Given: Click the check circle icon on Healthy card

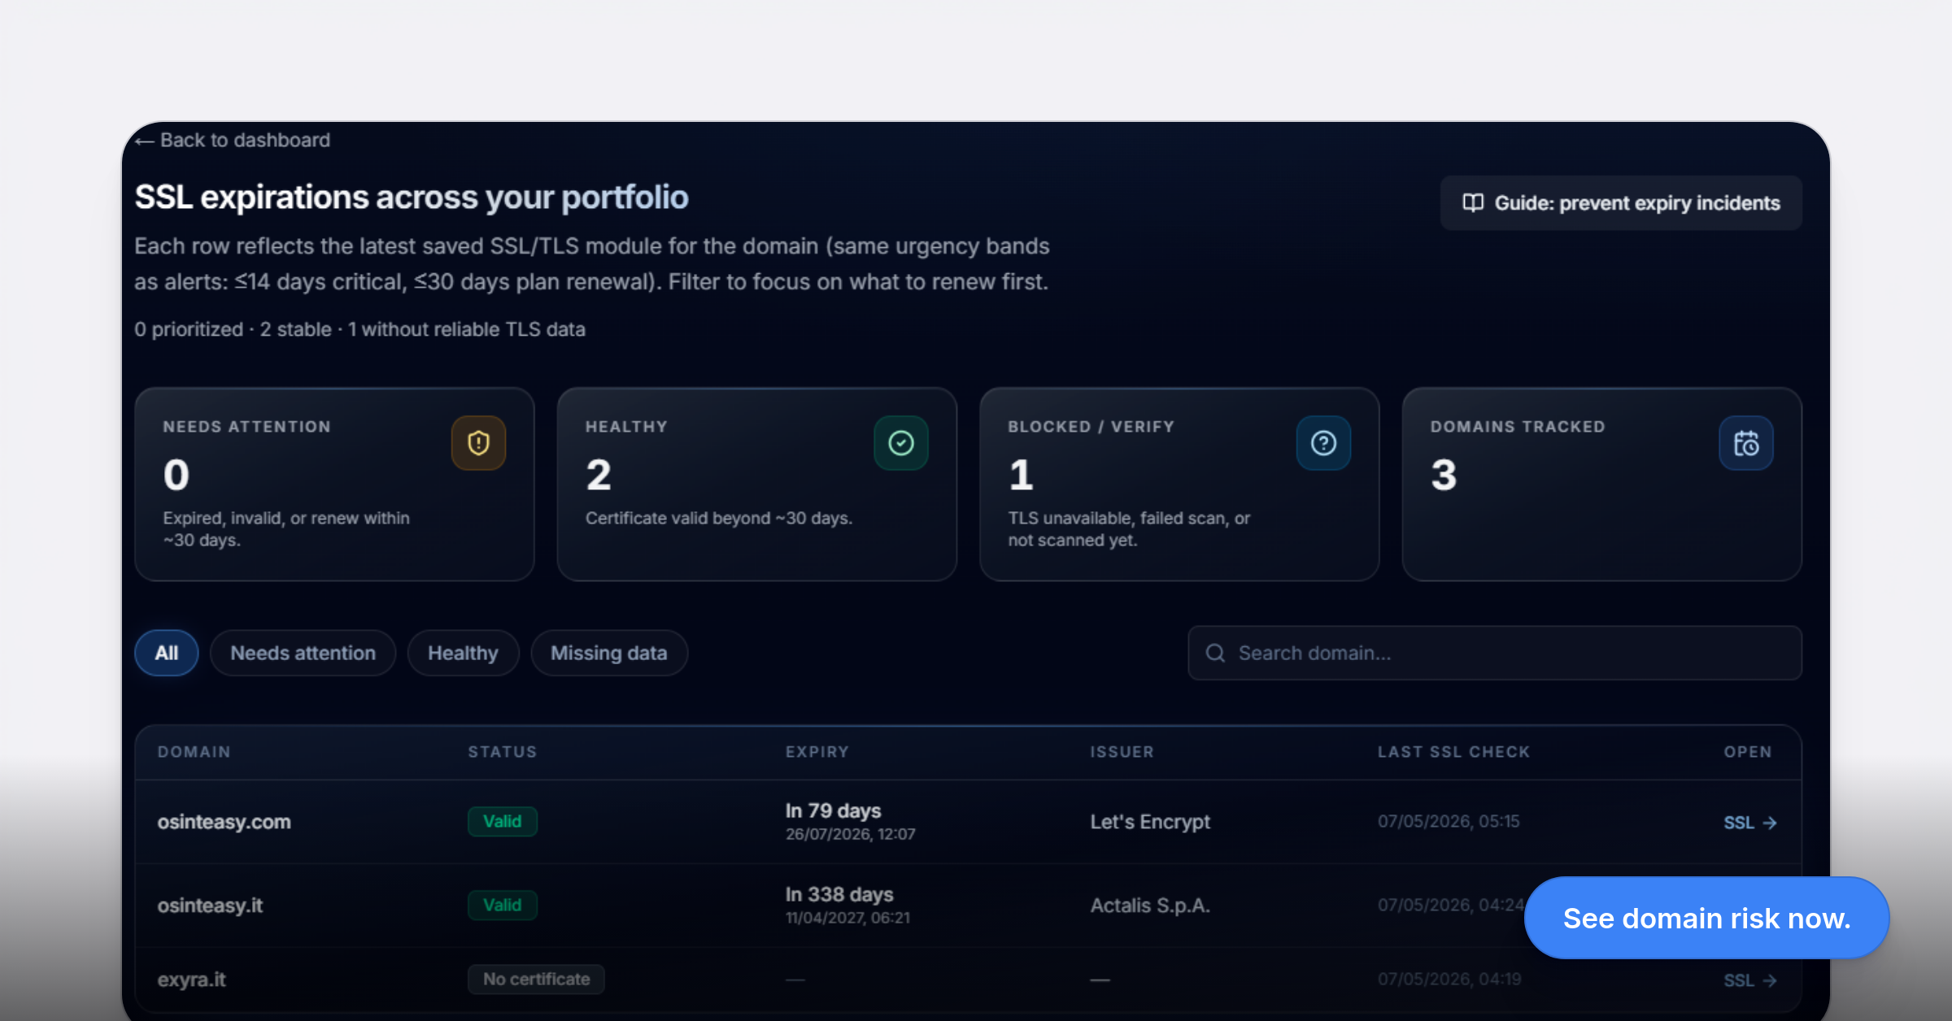Looking at the screenshot, I should 901,443.
